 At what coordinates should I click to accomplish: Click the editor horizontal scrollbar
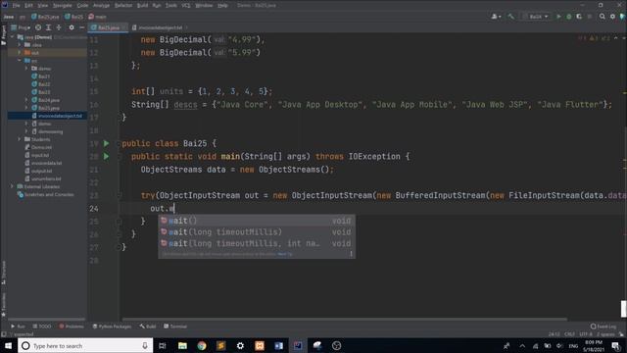[x=344, y=320]
